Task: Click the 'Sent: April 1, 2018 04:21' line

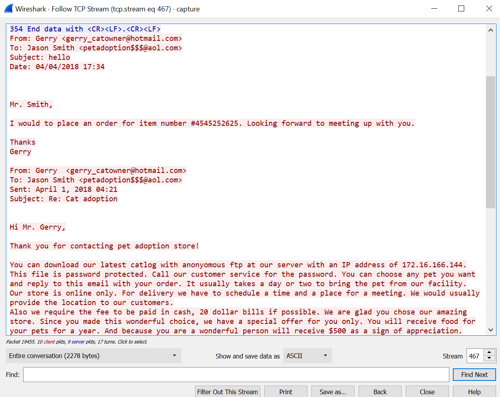Action: point(64,189)
